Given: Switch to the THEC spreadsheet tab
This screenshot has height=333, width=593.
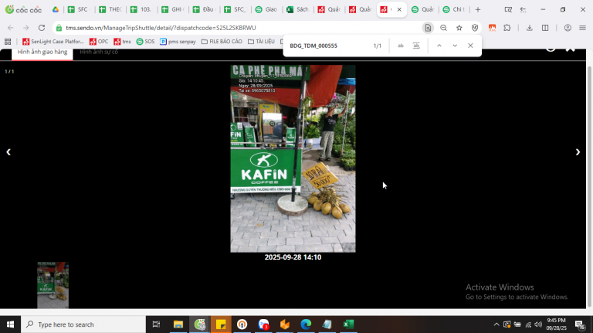Looking at the screenshot, I should coord(110,9).
